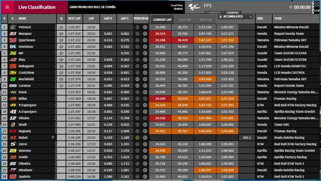Switch to the Best Lap tab
This screenshot has width=321, height=181.
tap(206, 20)
